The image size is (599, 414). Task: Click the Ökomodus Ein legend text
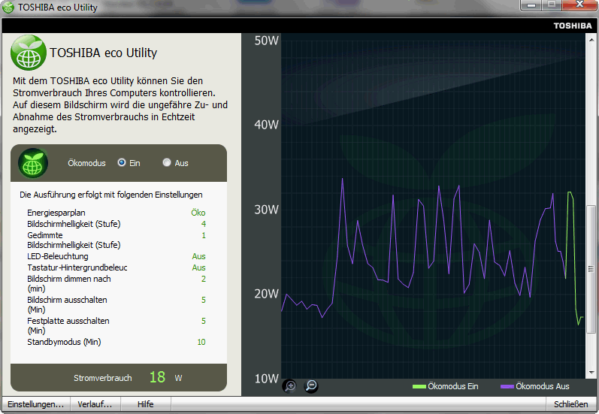tap(453, 386)
